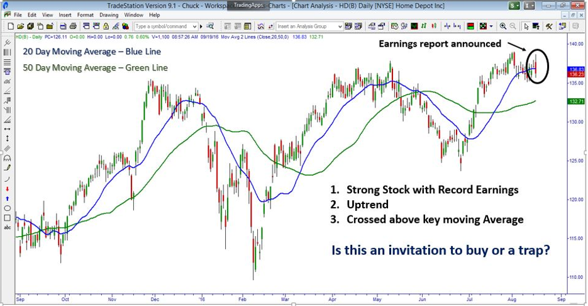Viewport: 588px width, 306px height.
Task: Open the View menu
Action: [x=47, y=15]
